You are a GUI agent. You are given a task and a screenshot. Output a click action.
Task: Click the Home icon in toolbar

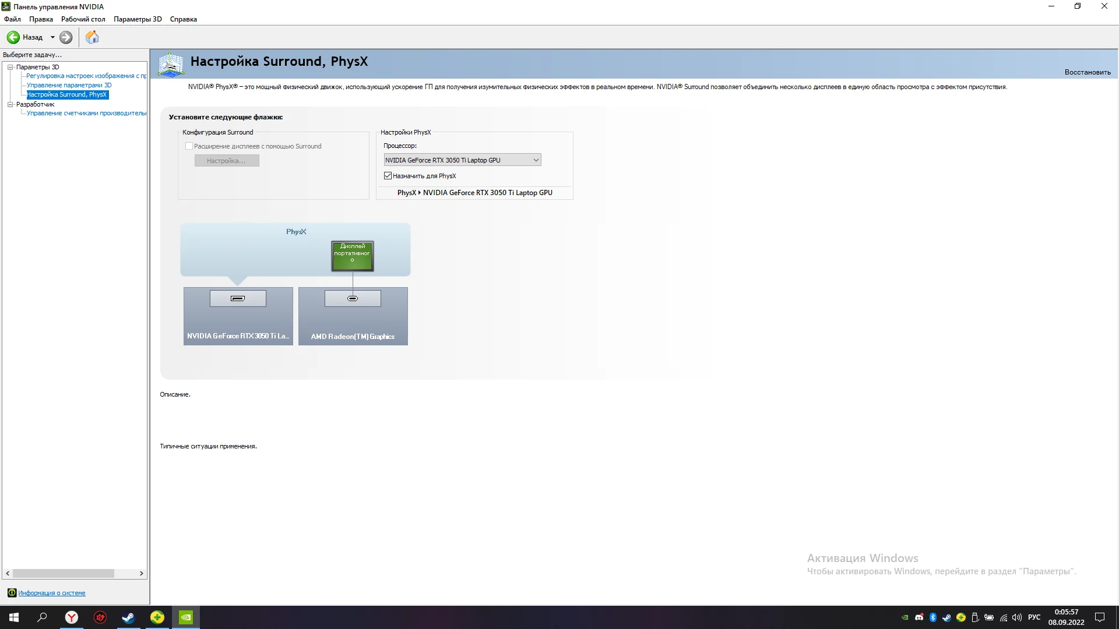[x=92, y=37]
